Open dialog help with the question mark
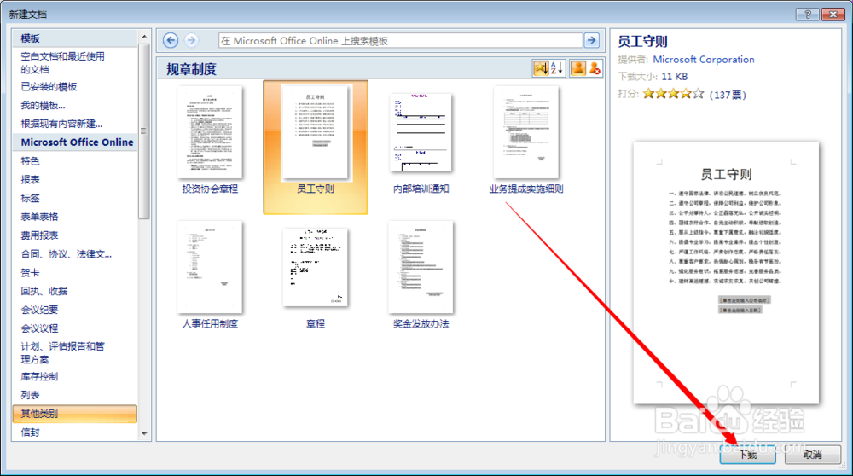This screenshot has width=853, height=476. click(x=807, y=15)
